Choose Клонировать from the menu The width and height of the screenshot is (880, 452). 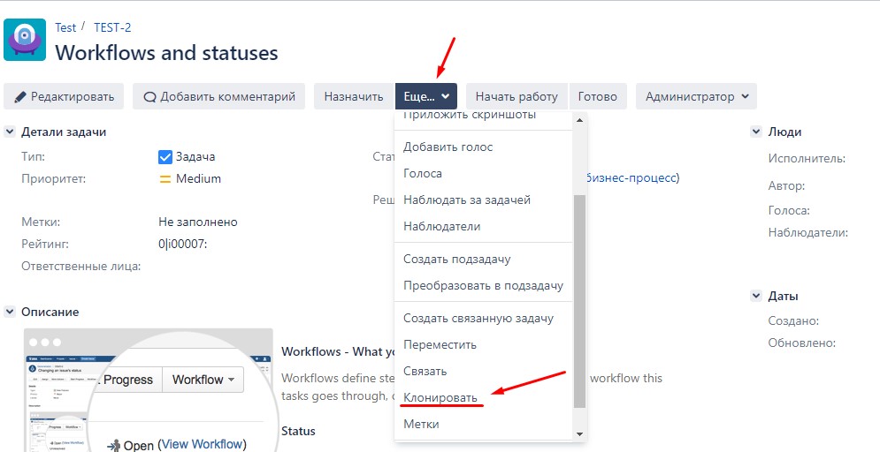click(483, 397)
